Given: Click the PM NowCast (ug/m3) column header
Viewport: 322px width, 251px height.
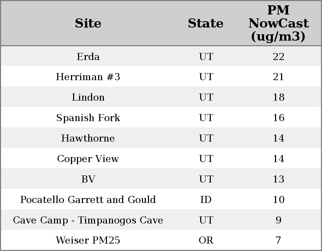Looking at the screenshot, I should 278,24.
